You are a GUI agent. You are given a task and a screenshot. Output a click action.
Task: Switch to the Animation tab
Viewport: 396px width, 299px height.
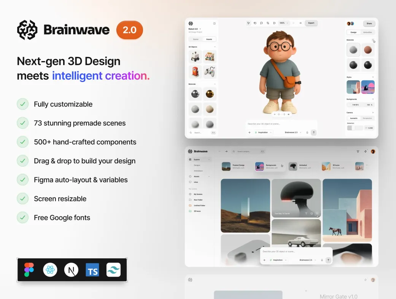point(367,32)
